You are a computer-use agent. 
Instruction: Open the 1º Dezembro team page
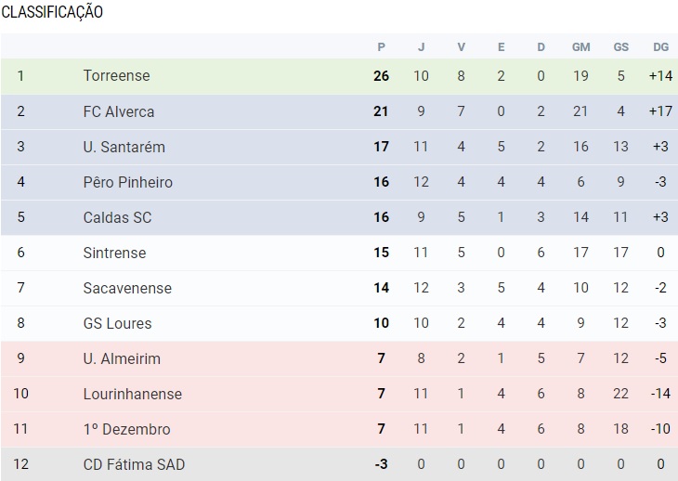(126, 429)
